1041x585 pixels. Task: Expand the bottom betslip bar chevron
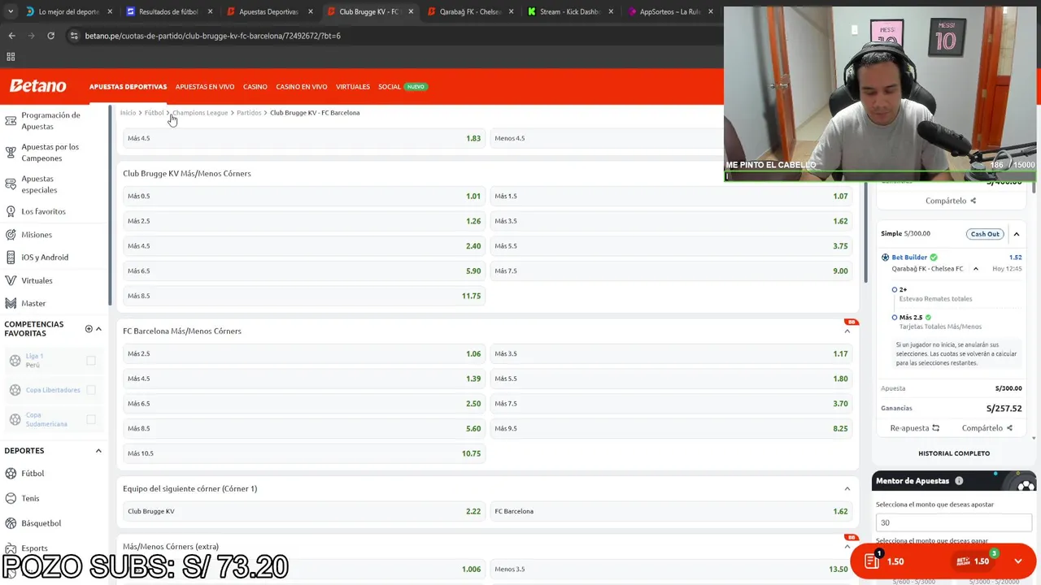tap(1018, 561)
